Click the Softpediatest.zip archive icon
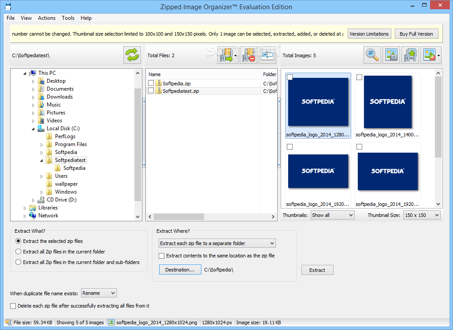The image size is (453, 330). pyautogui.click(x=158, y=91)
